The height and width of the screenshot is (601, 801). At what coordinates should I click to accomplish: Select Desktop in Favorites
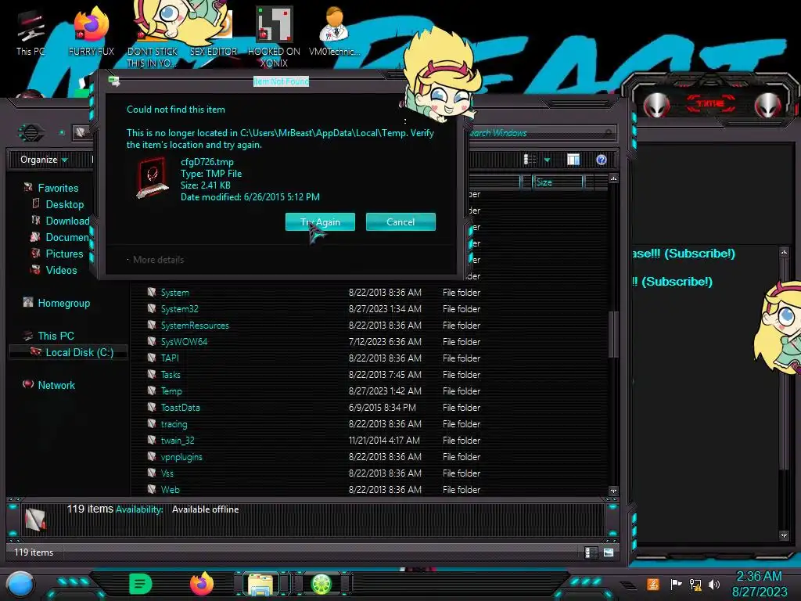pyautogui.click(x=65, y=204)
